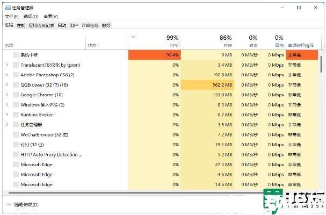
Task: Sort by the 磁盘 column header
Action: [x=247, y=42]
